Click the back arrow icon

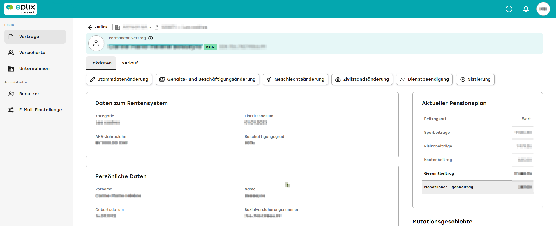pyautogui.click(x=90, y=27)
